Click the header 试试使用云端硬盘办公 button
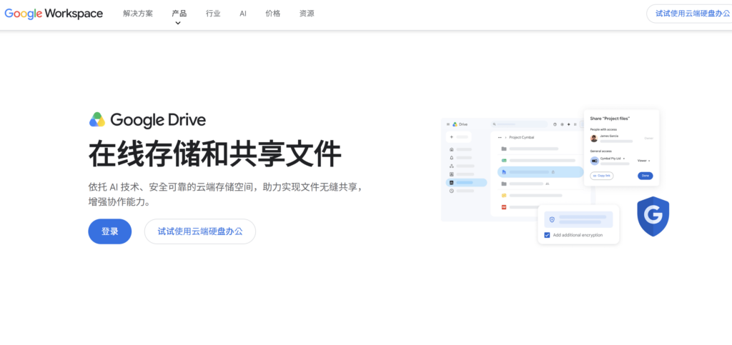732x345 pixels. point(690,14)
